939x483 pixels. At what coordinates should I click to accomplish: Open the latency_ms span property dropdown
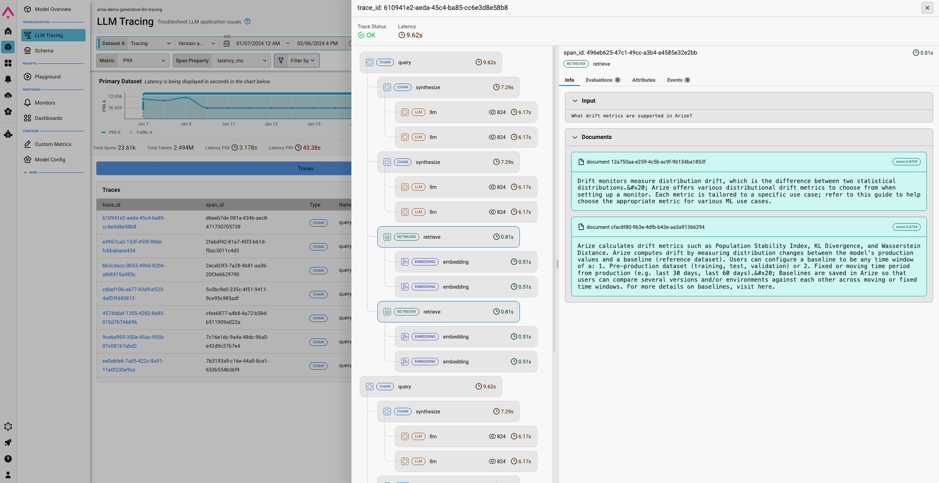click(242, 61)
